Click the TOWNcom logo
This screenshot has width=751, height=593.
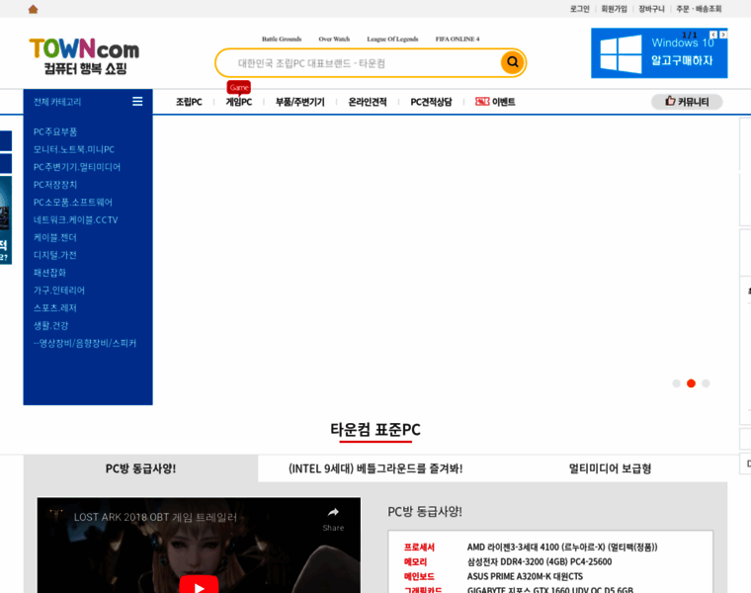tap(84, 56)
